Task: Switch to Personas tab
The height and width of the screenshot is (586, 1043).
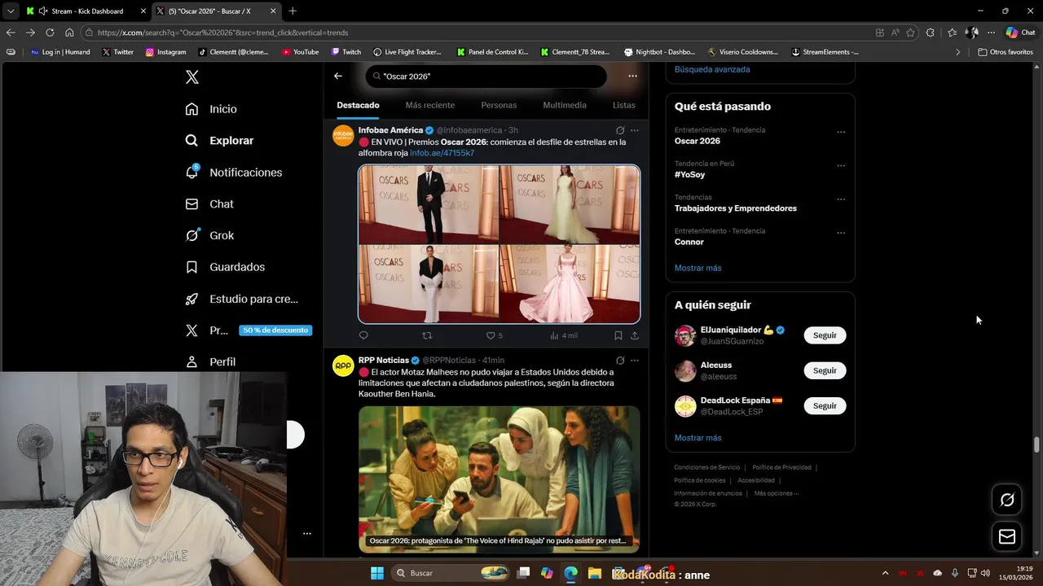Action: pos(499,105)
